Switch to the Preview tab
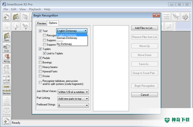The height and width of the screenshot is (127, 193). 41,23
